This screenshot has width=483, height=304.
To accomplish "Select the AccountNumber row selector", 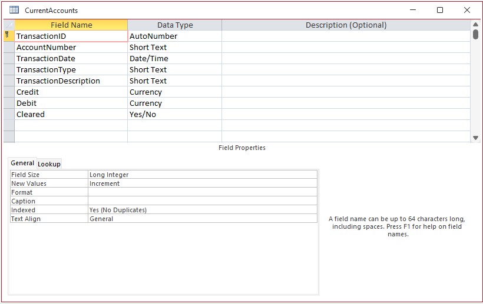I will click(9, 47).
